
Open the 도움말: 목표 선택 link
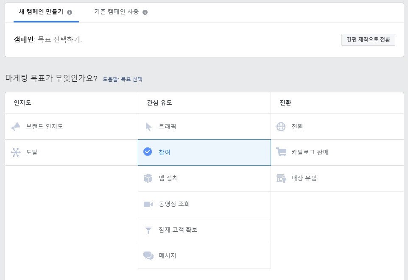coord(123,79)
